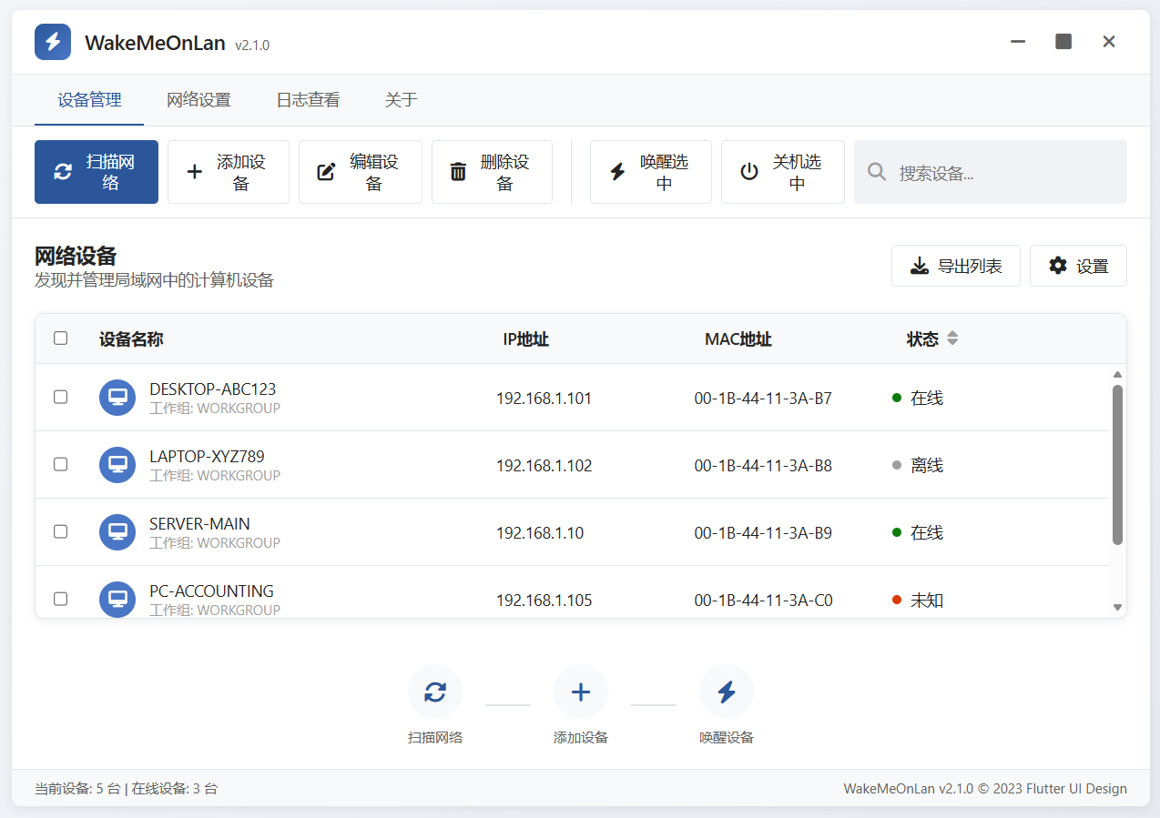This screenshot has width=1160, height=818.
Task: Click the PC-ACCOUNTING device name
Action: pos(211,591)
